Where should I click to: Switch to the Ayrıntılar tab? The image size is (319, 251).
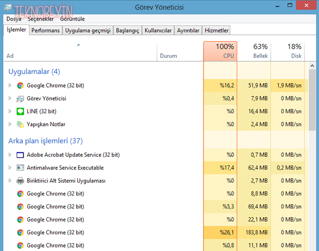coord(188,31)
